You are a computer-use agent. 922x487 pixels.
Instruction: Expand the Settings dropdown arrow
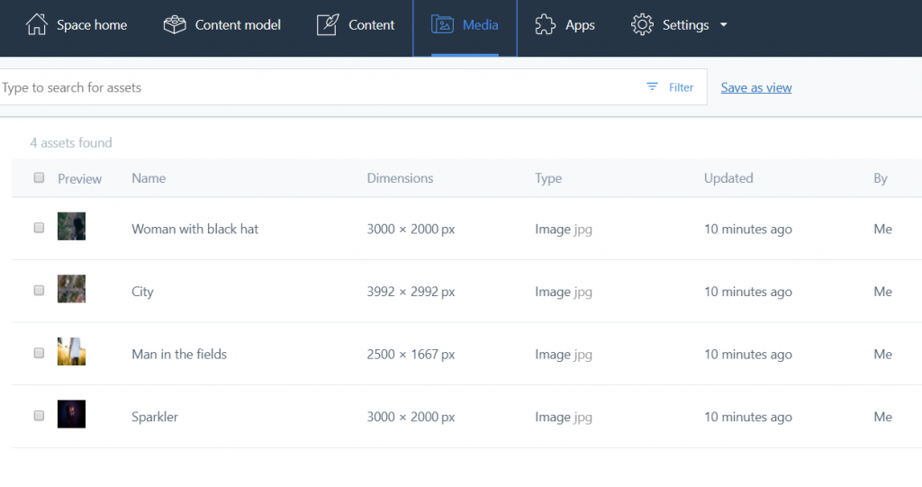[x=724, y=25]
